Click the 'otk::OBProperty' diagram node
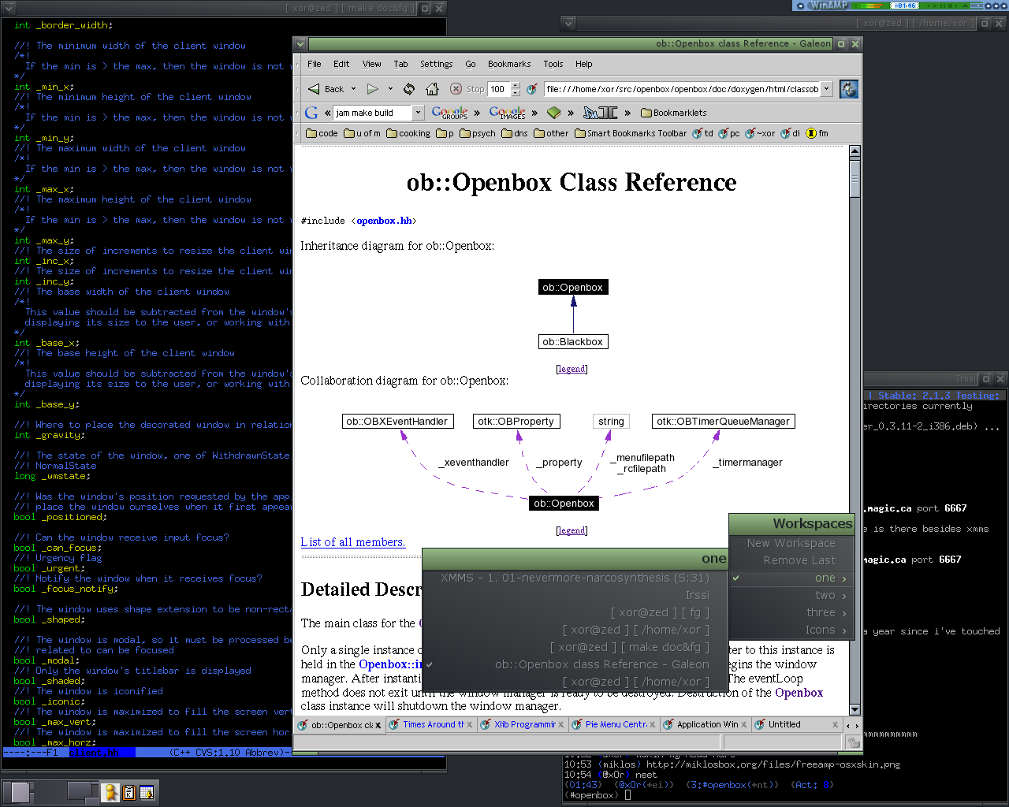1009x807 pixels. click(516, 422)
